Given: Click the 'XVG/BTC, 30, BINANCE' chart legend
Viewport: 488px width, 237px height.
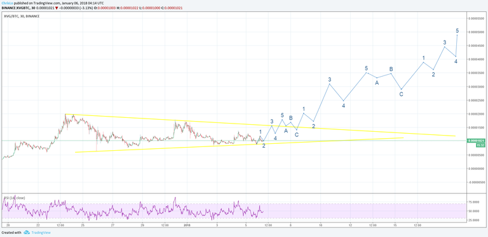Looking at the screenshot, I should coord(22,16).
